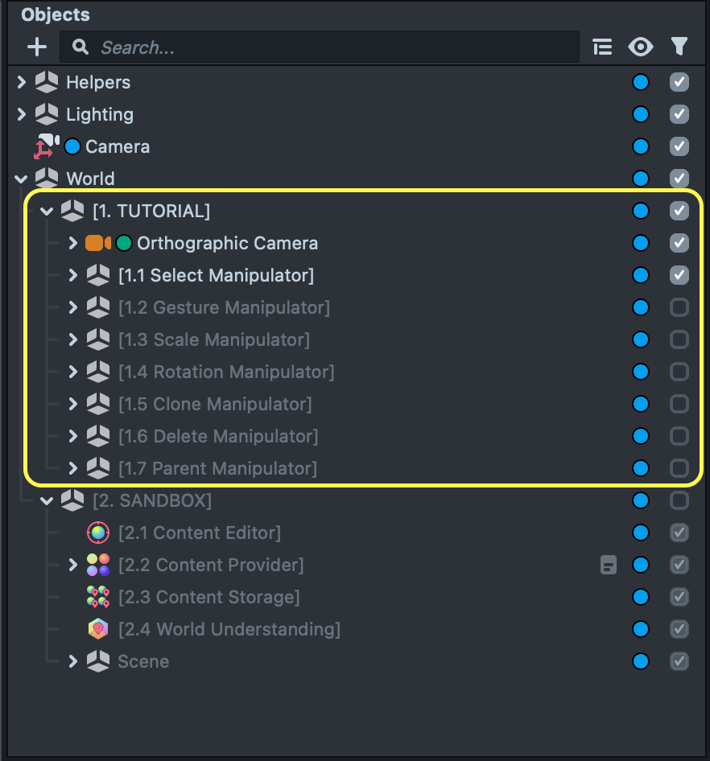Collapse the 1. TUTORIAL group
The width and height of the screenshot is (710, 761).
[x=47, y=212]
